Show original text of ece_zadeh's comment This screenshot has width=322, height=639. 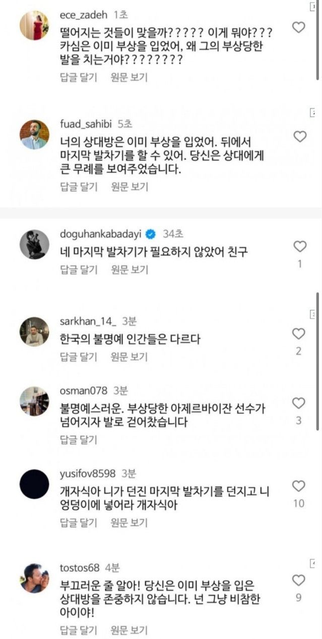[x=130, y=77]
